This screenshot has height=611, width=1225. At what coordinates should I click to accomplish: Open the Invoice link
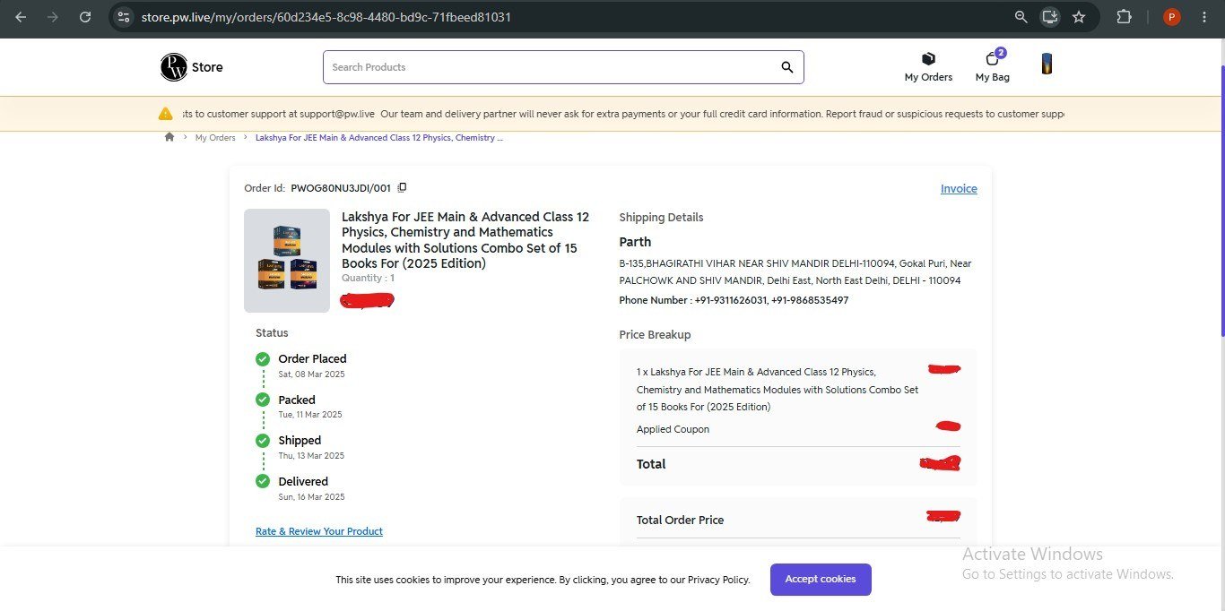959,189
